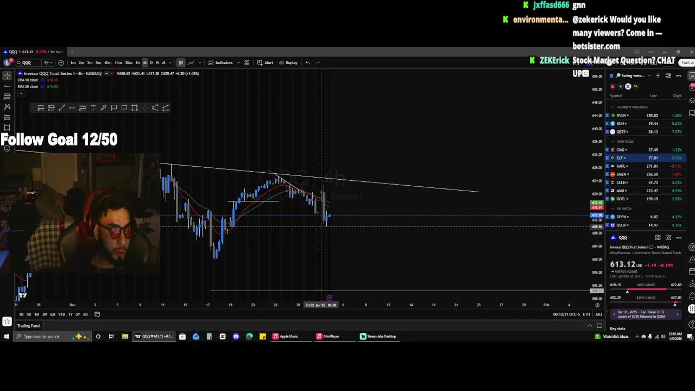Expand the favorite indicators dropdown arrow

238,62
